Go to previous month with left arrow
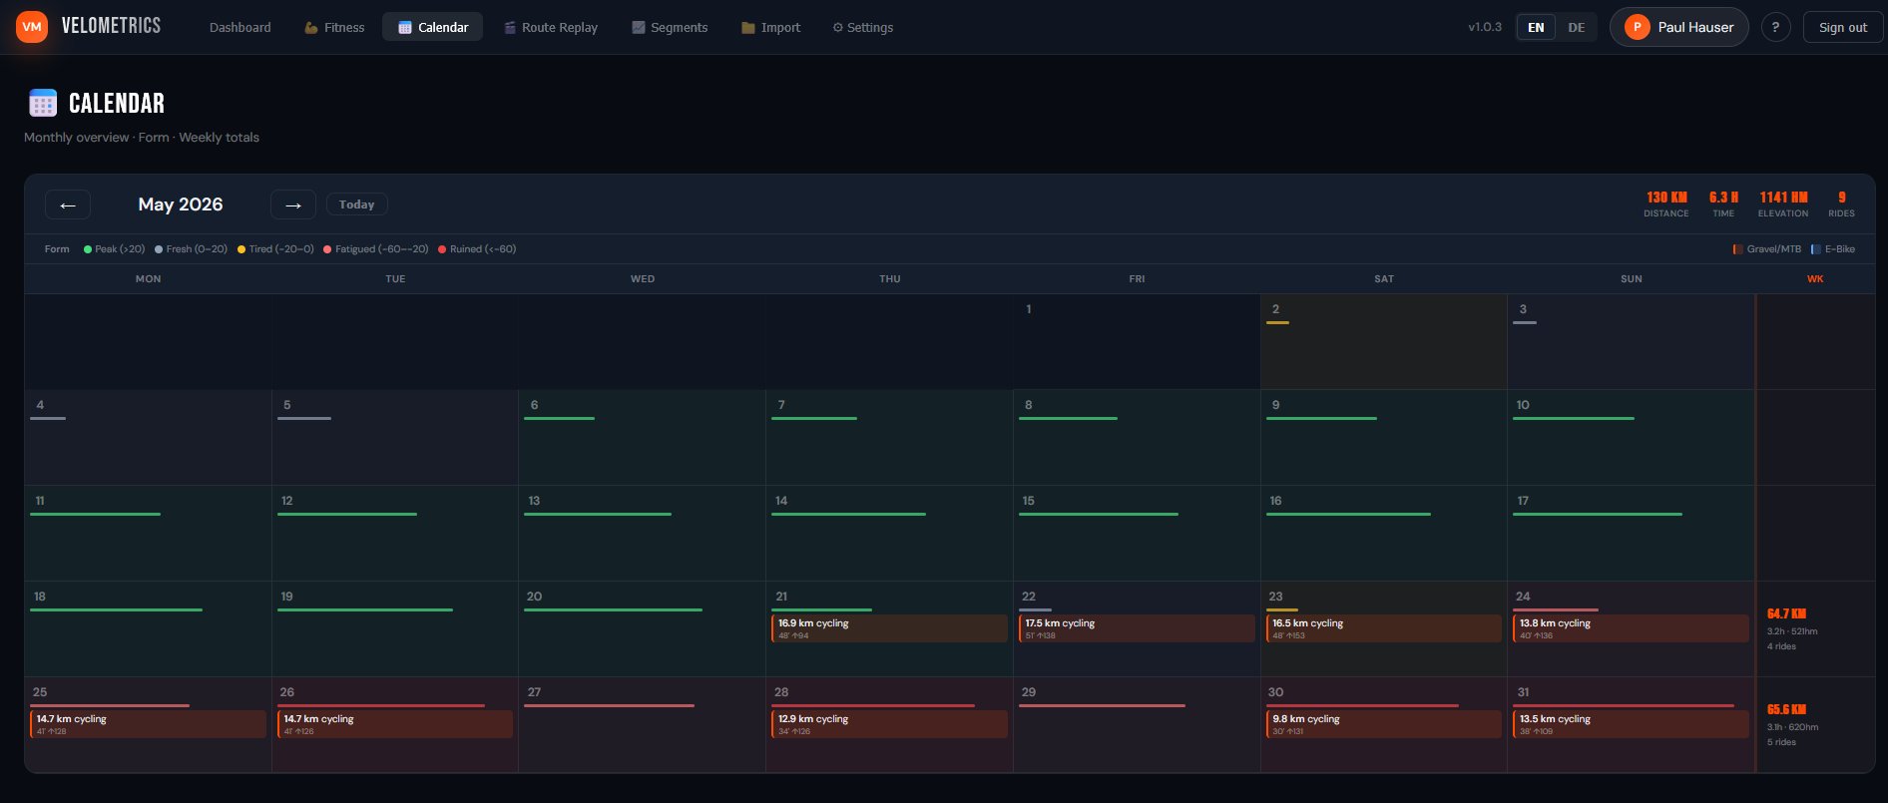The height and width of the screenshot is (803, 1888). coord(68,204)
